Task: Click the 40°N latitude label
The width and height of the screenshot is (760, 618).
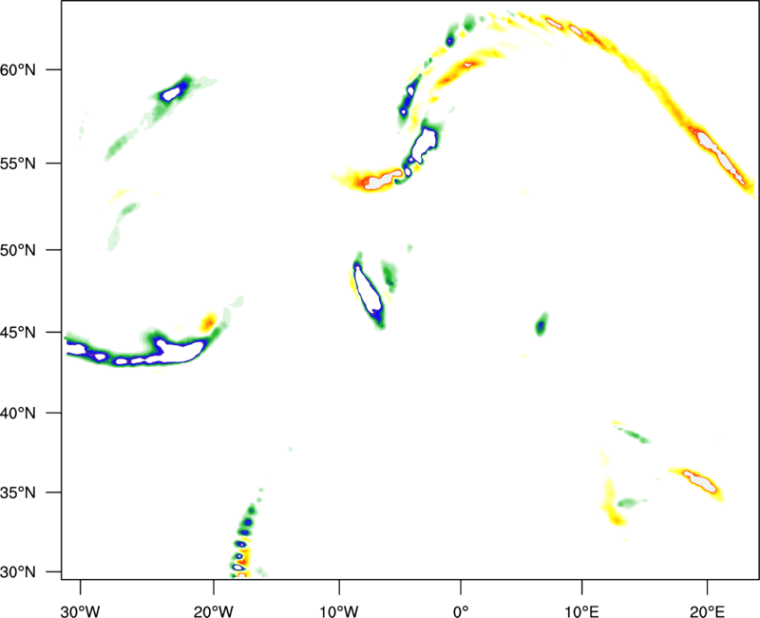Action: coord(18,414)
